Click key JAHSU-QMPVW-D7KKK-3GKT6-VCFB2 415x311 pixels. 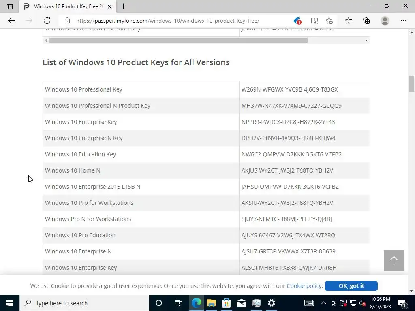click(290, 186)
